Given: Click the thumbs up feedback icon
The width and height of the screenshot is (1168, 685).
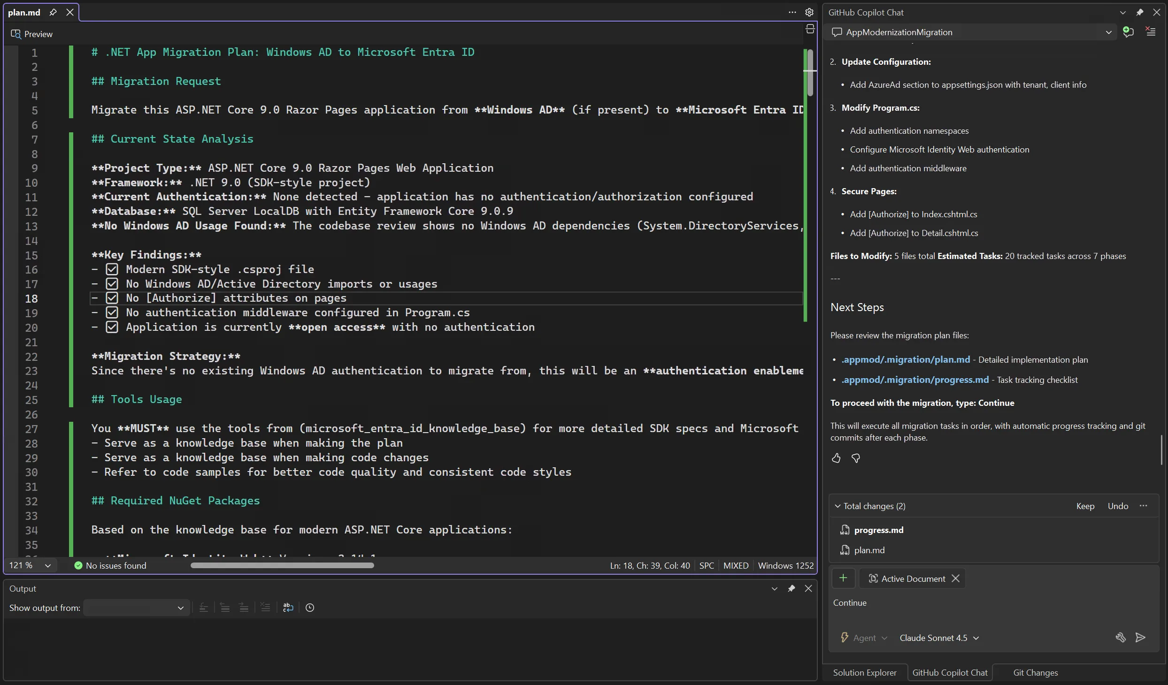Looking at the screenshot, I should coord(836,458).
